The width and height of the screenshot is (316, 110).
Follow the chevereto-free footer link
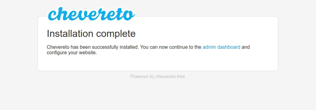[170, 76]
